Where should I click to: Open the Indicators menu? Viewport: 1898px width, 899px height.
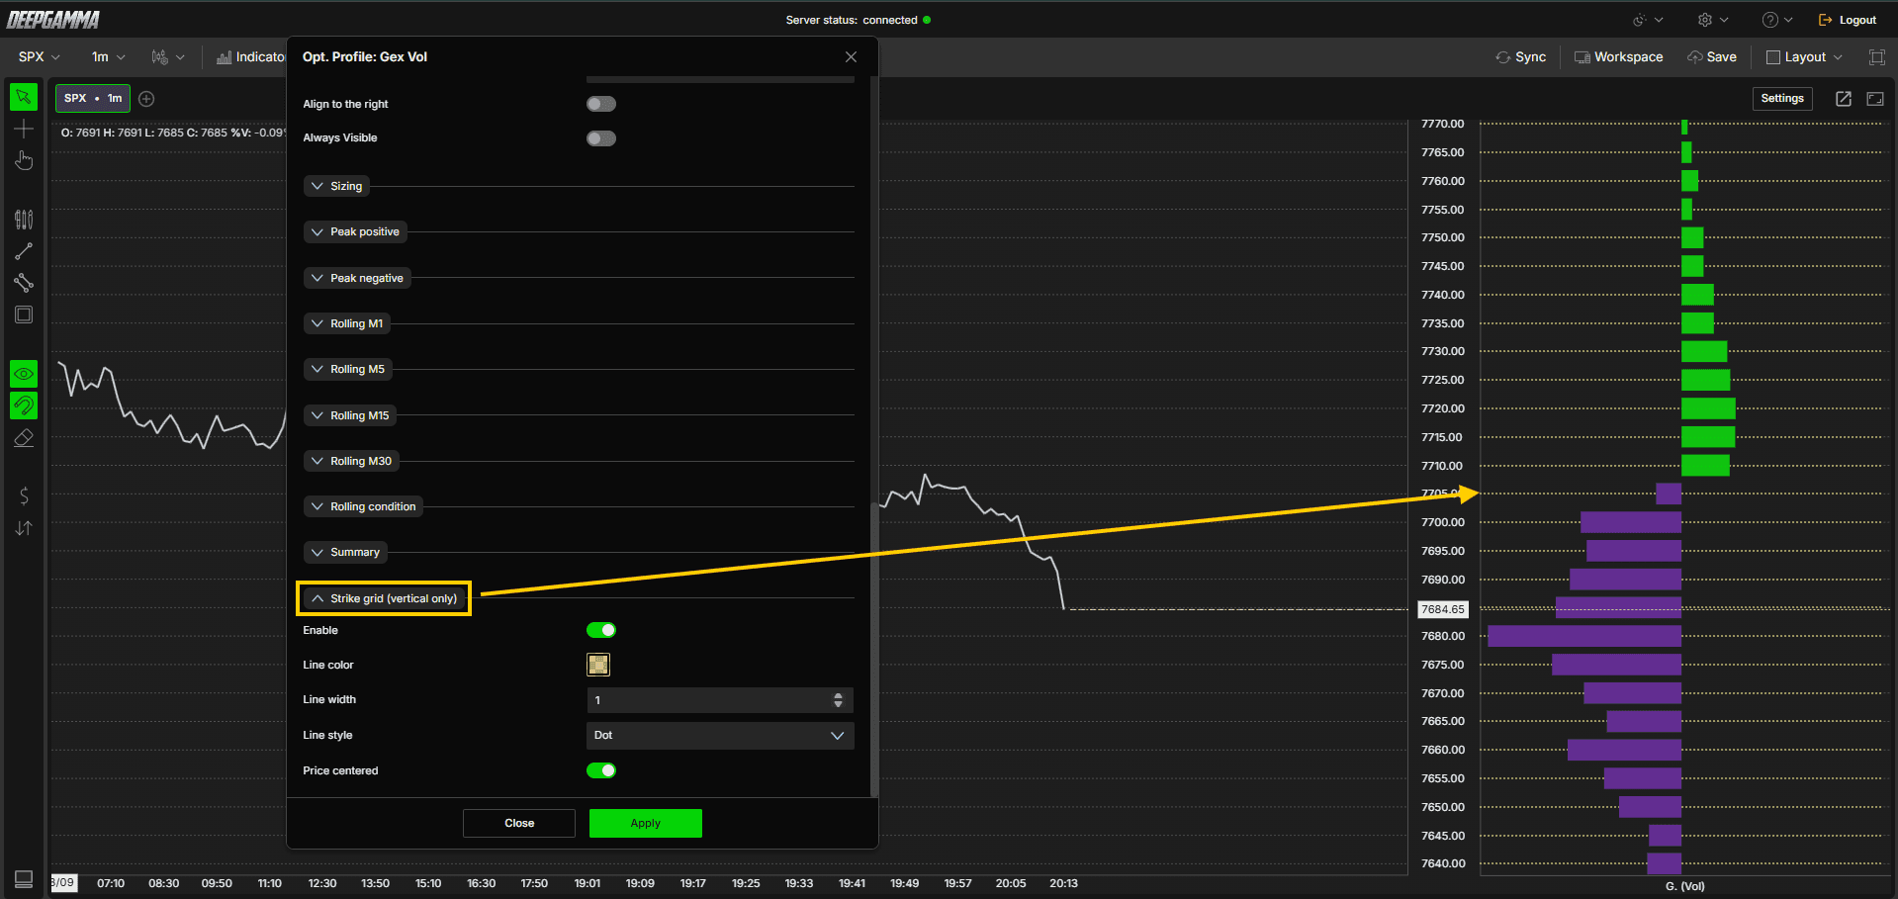click(250, 57)
